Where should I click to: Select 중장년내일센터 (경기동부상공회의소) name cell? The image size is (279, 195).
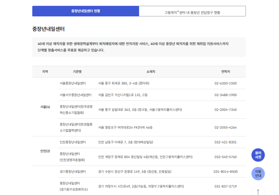tap(74, 186)
